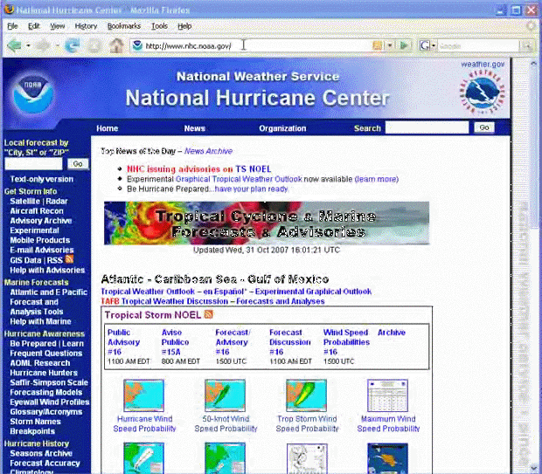
Task: Follow the weather.gov link
Action: 483,65
